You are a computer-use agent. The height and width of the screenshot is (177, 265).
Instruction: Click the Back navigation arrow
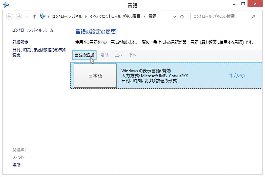(x=9, y=16)
